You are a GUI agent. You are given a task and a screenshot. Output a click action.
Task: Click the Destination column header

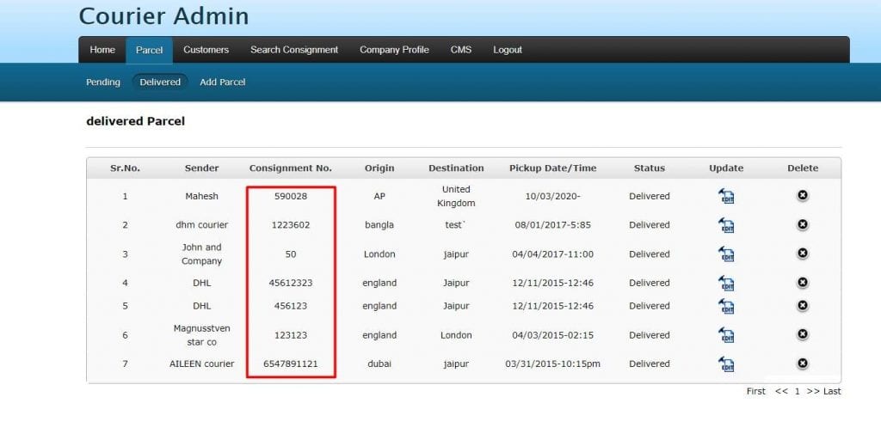click(x=456, y=168)
